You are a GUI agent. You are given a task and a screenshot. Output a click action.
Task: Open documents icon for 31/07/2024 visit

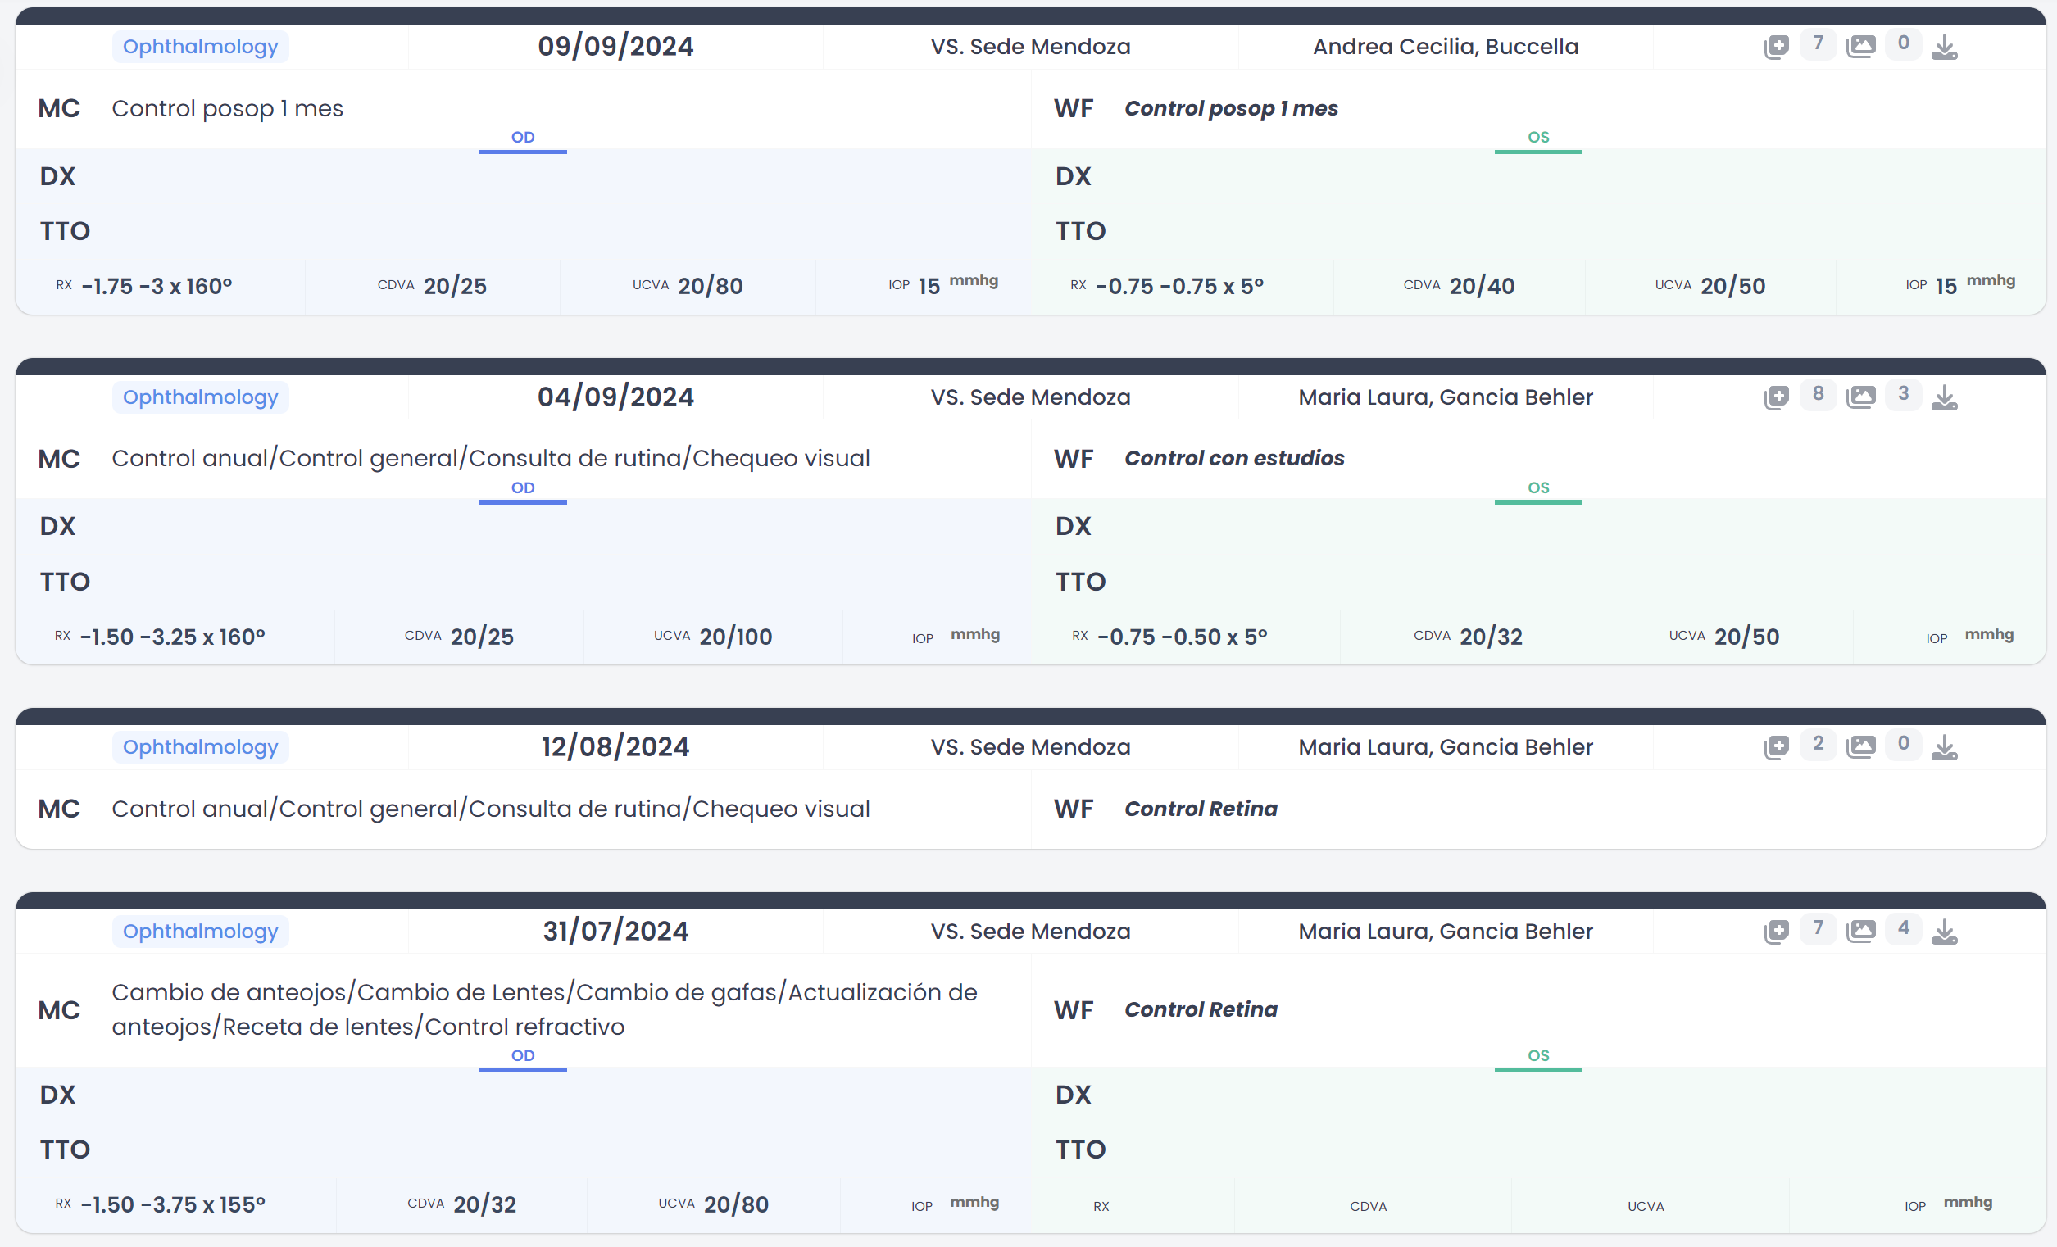pos(1776,932)
